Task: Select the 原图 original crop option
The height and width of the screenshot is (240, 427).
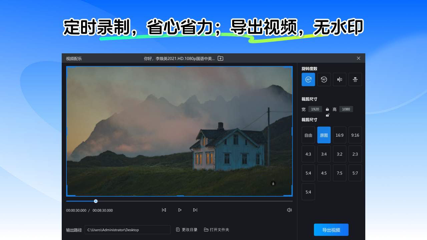Action: tap(324, 135)
